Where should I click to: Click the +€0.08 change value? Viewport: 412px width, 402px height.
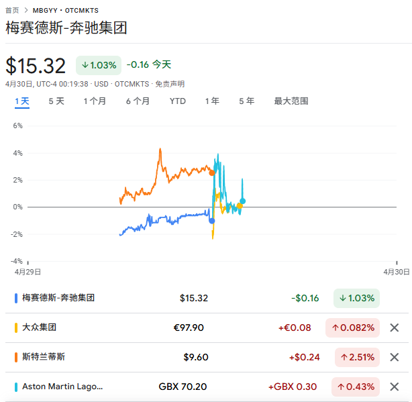[295, 328]
